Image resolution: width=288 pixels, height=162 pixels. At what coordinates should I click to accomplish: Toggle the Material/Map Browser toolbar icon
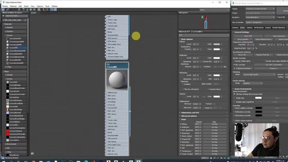pyautogui.click(x=52, y=9)
